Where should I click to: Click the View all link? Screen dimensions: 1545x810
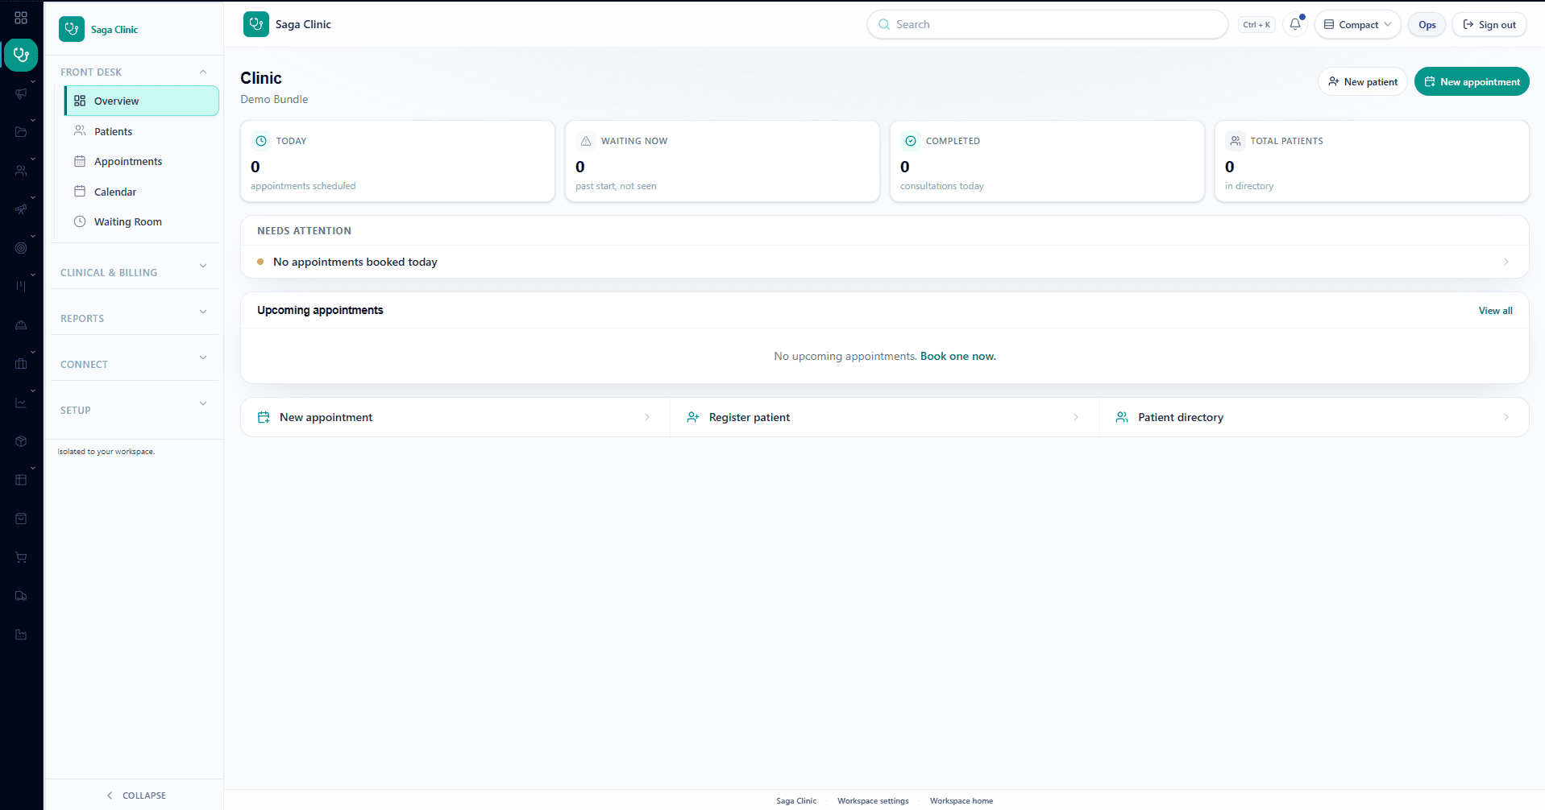tap(1495, 311)
